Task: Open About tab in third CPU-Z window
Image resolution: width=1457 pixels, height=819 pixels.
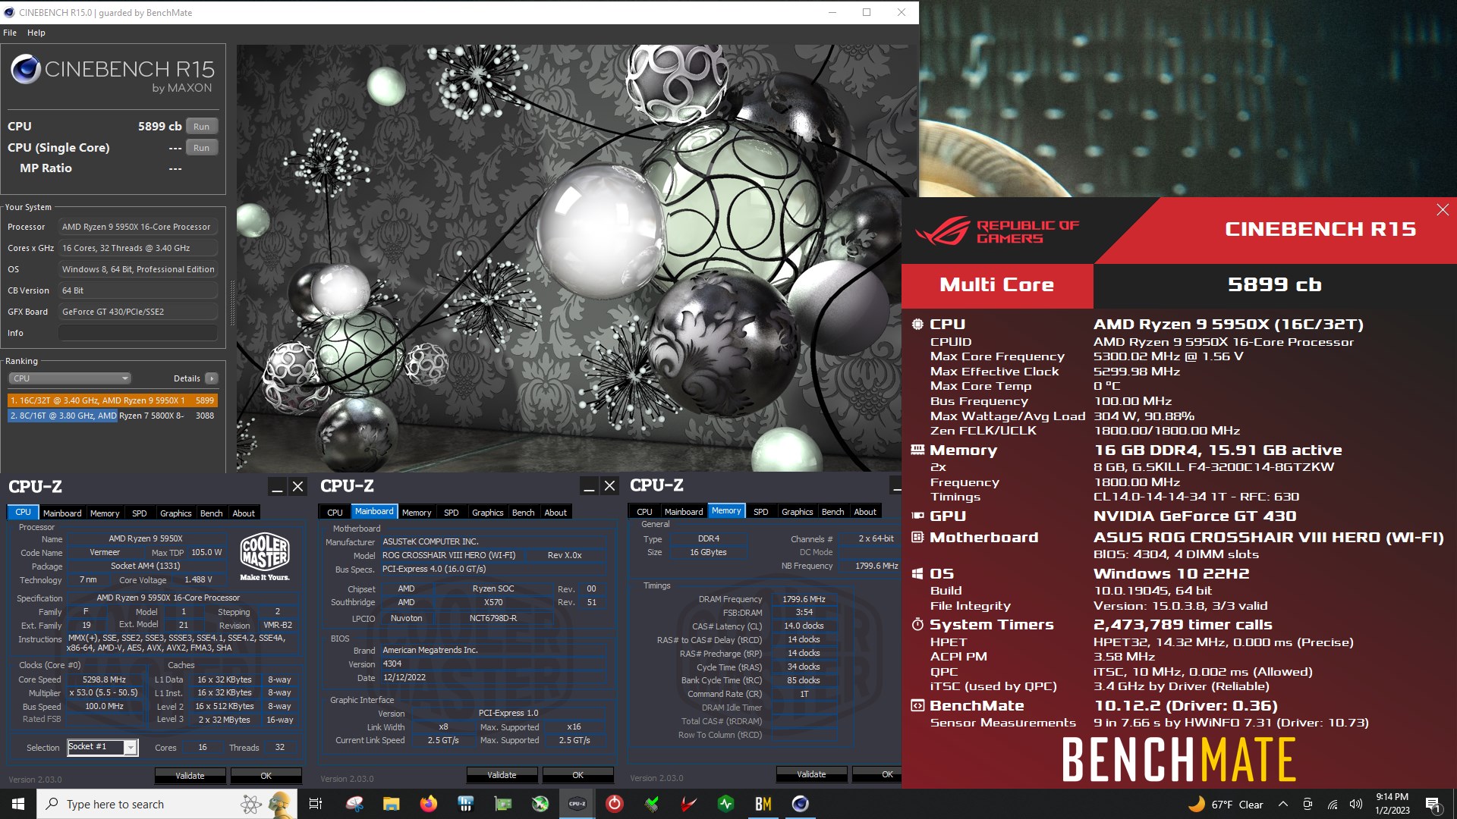Action: click(865, 512)
